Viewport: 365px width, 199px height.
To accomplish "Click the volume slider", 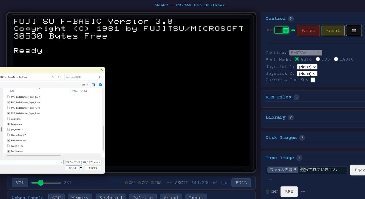I will (46, 183).
